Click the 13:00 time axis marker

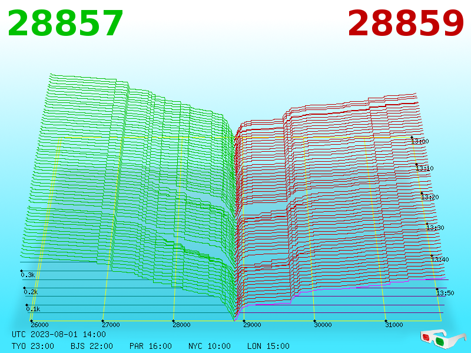[420, 141]
